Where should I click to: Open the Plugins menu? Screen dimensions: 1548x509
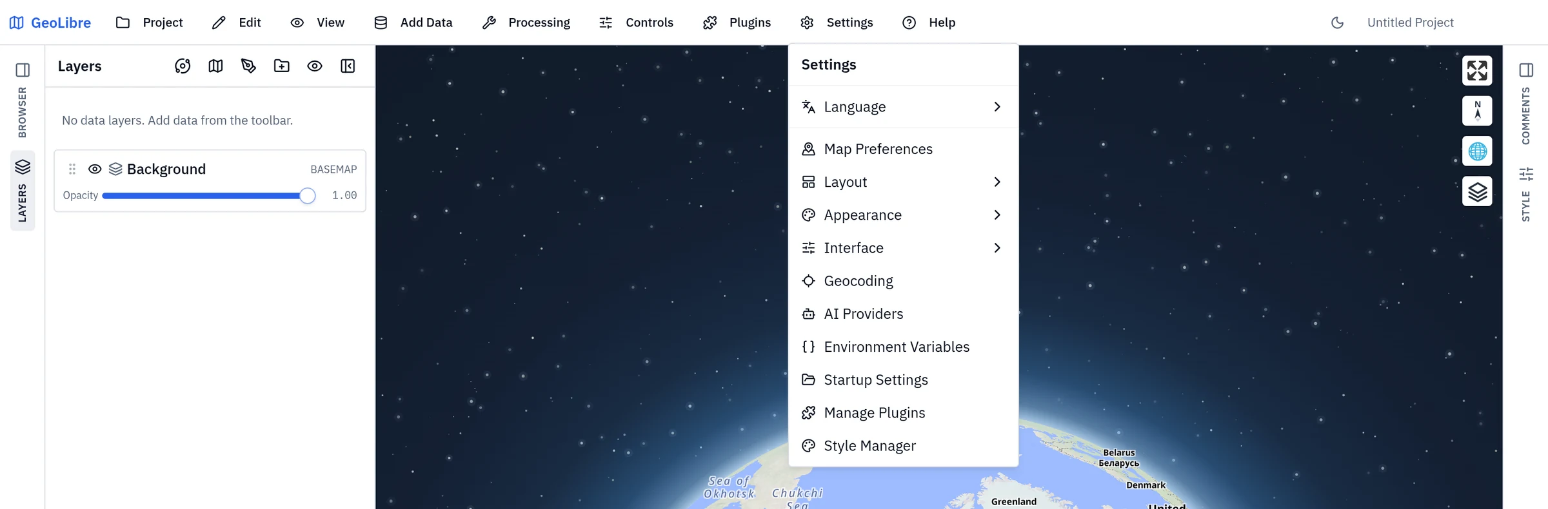click(x=737, y=23)
